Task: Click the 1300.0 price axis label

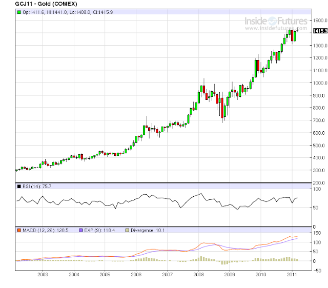Action: 320,46
